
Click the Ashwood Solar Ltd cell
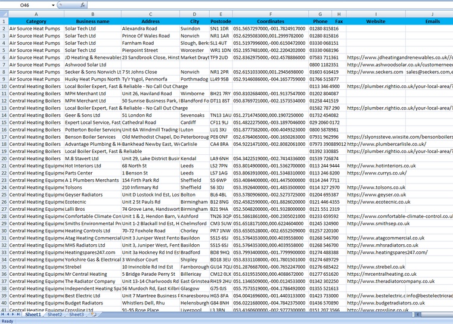click(x=93, y=65)
